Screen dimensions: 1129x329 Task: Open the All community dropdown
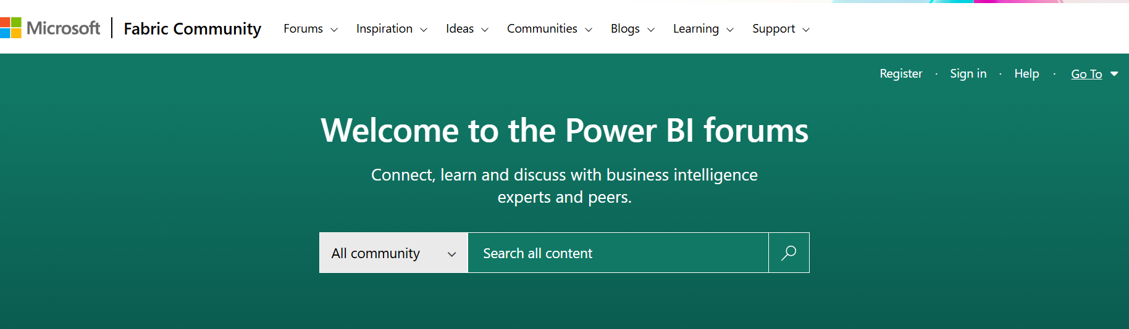[x=393, y=253]
